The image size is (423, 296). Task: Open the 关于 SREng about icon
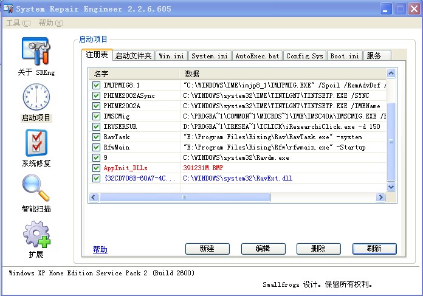tap(36, 52)
